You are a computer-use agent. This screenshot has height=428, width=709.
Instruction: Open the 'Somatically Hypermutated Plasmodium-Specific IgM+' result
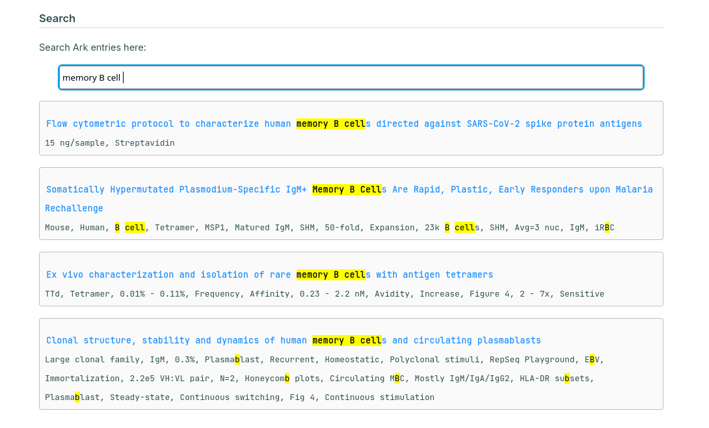[x=176, y=189]
